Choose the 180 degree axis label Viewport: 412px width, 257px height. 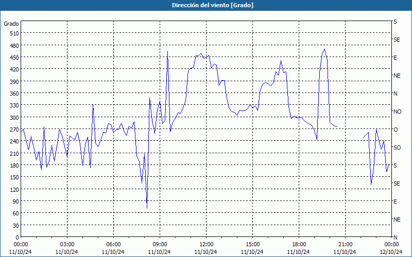(14, 166)
